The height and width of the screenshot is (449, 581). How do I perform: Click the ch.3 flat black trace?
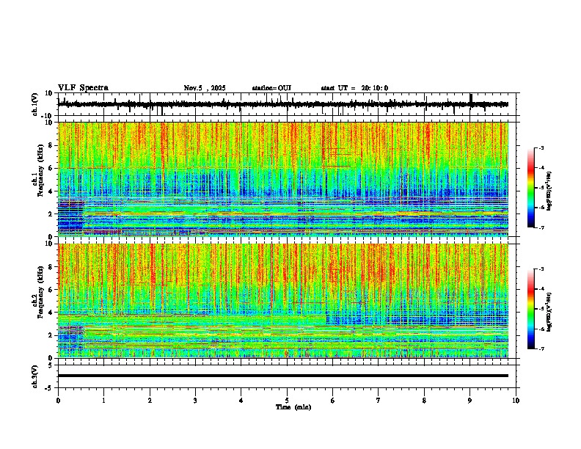283,376
